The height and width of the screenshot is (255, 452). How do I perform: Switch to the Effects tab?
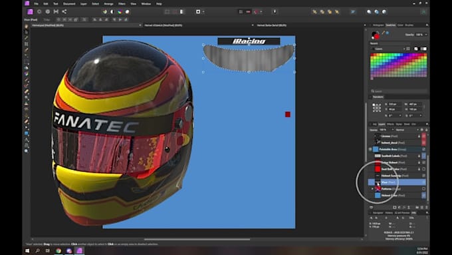(x=390, y=125)
